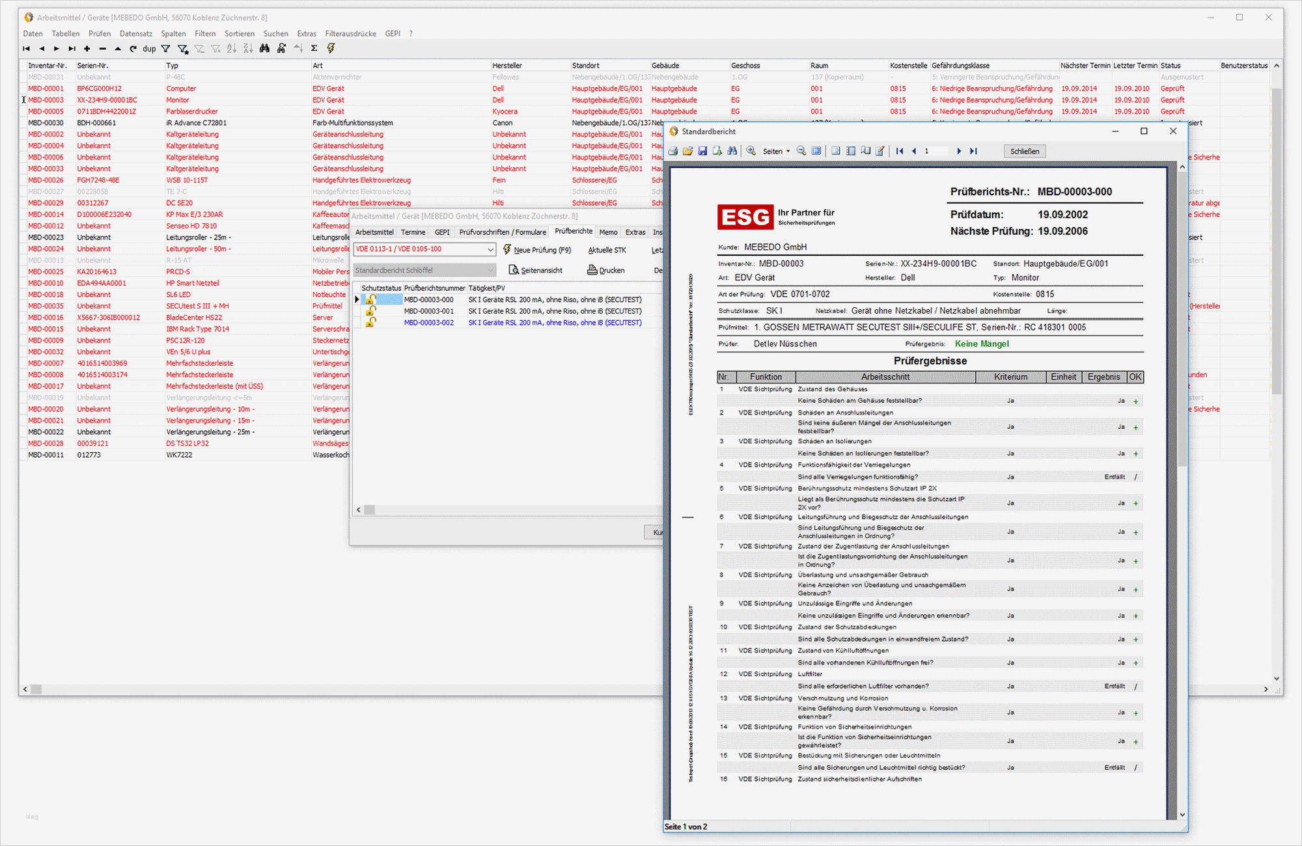
Task: Save report with the floppy disk icon
Action: pos(702,151)
